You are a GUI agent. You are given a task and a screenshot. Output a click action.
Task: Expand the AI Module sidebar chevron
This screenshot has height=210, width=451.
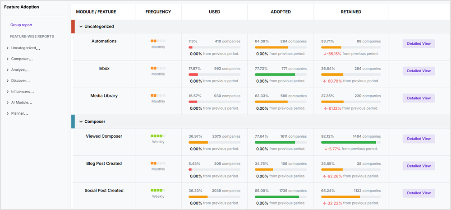(8, 103)
